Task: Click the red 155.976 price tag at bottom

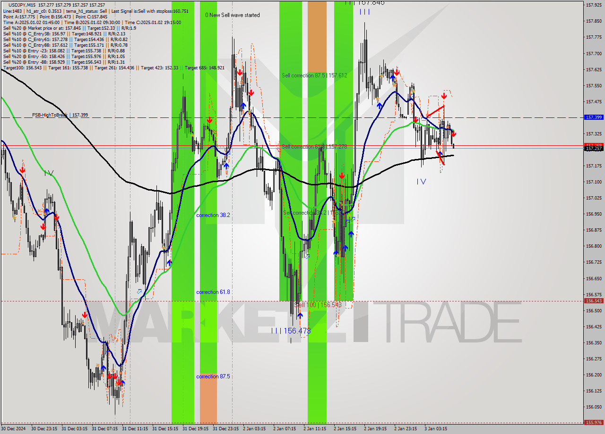Action: (x=593, y=423)
